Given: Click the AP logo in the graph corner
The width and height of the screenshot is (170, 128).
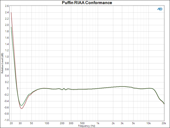Looking at the screenshot, I should (x=160, y=9).
